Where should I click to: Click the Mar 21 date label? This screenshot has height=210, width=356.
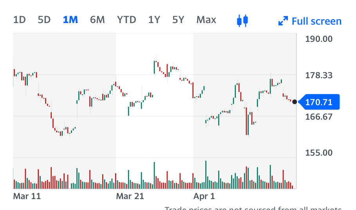pyautogui.click(x=130, y=196)
